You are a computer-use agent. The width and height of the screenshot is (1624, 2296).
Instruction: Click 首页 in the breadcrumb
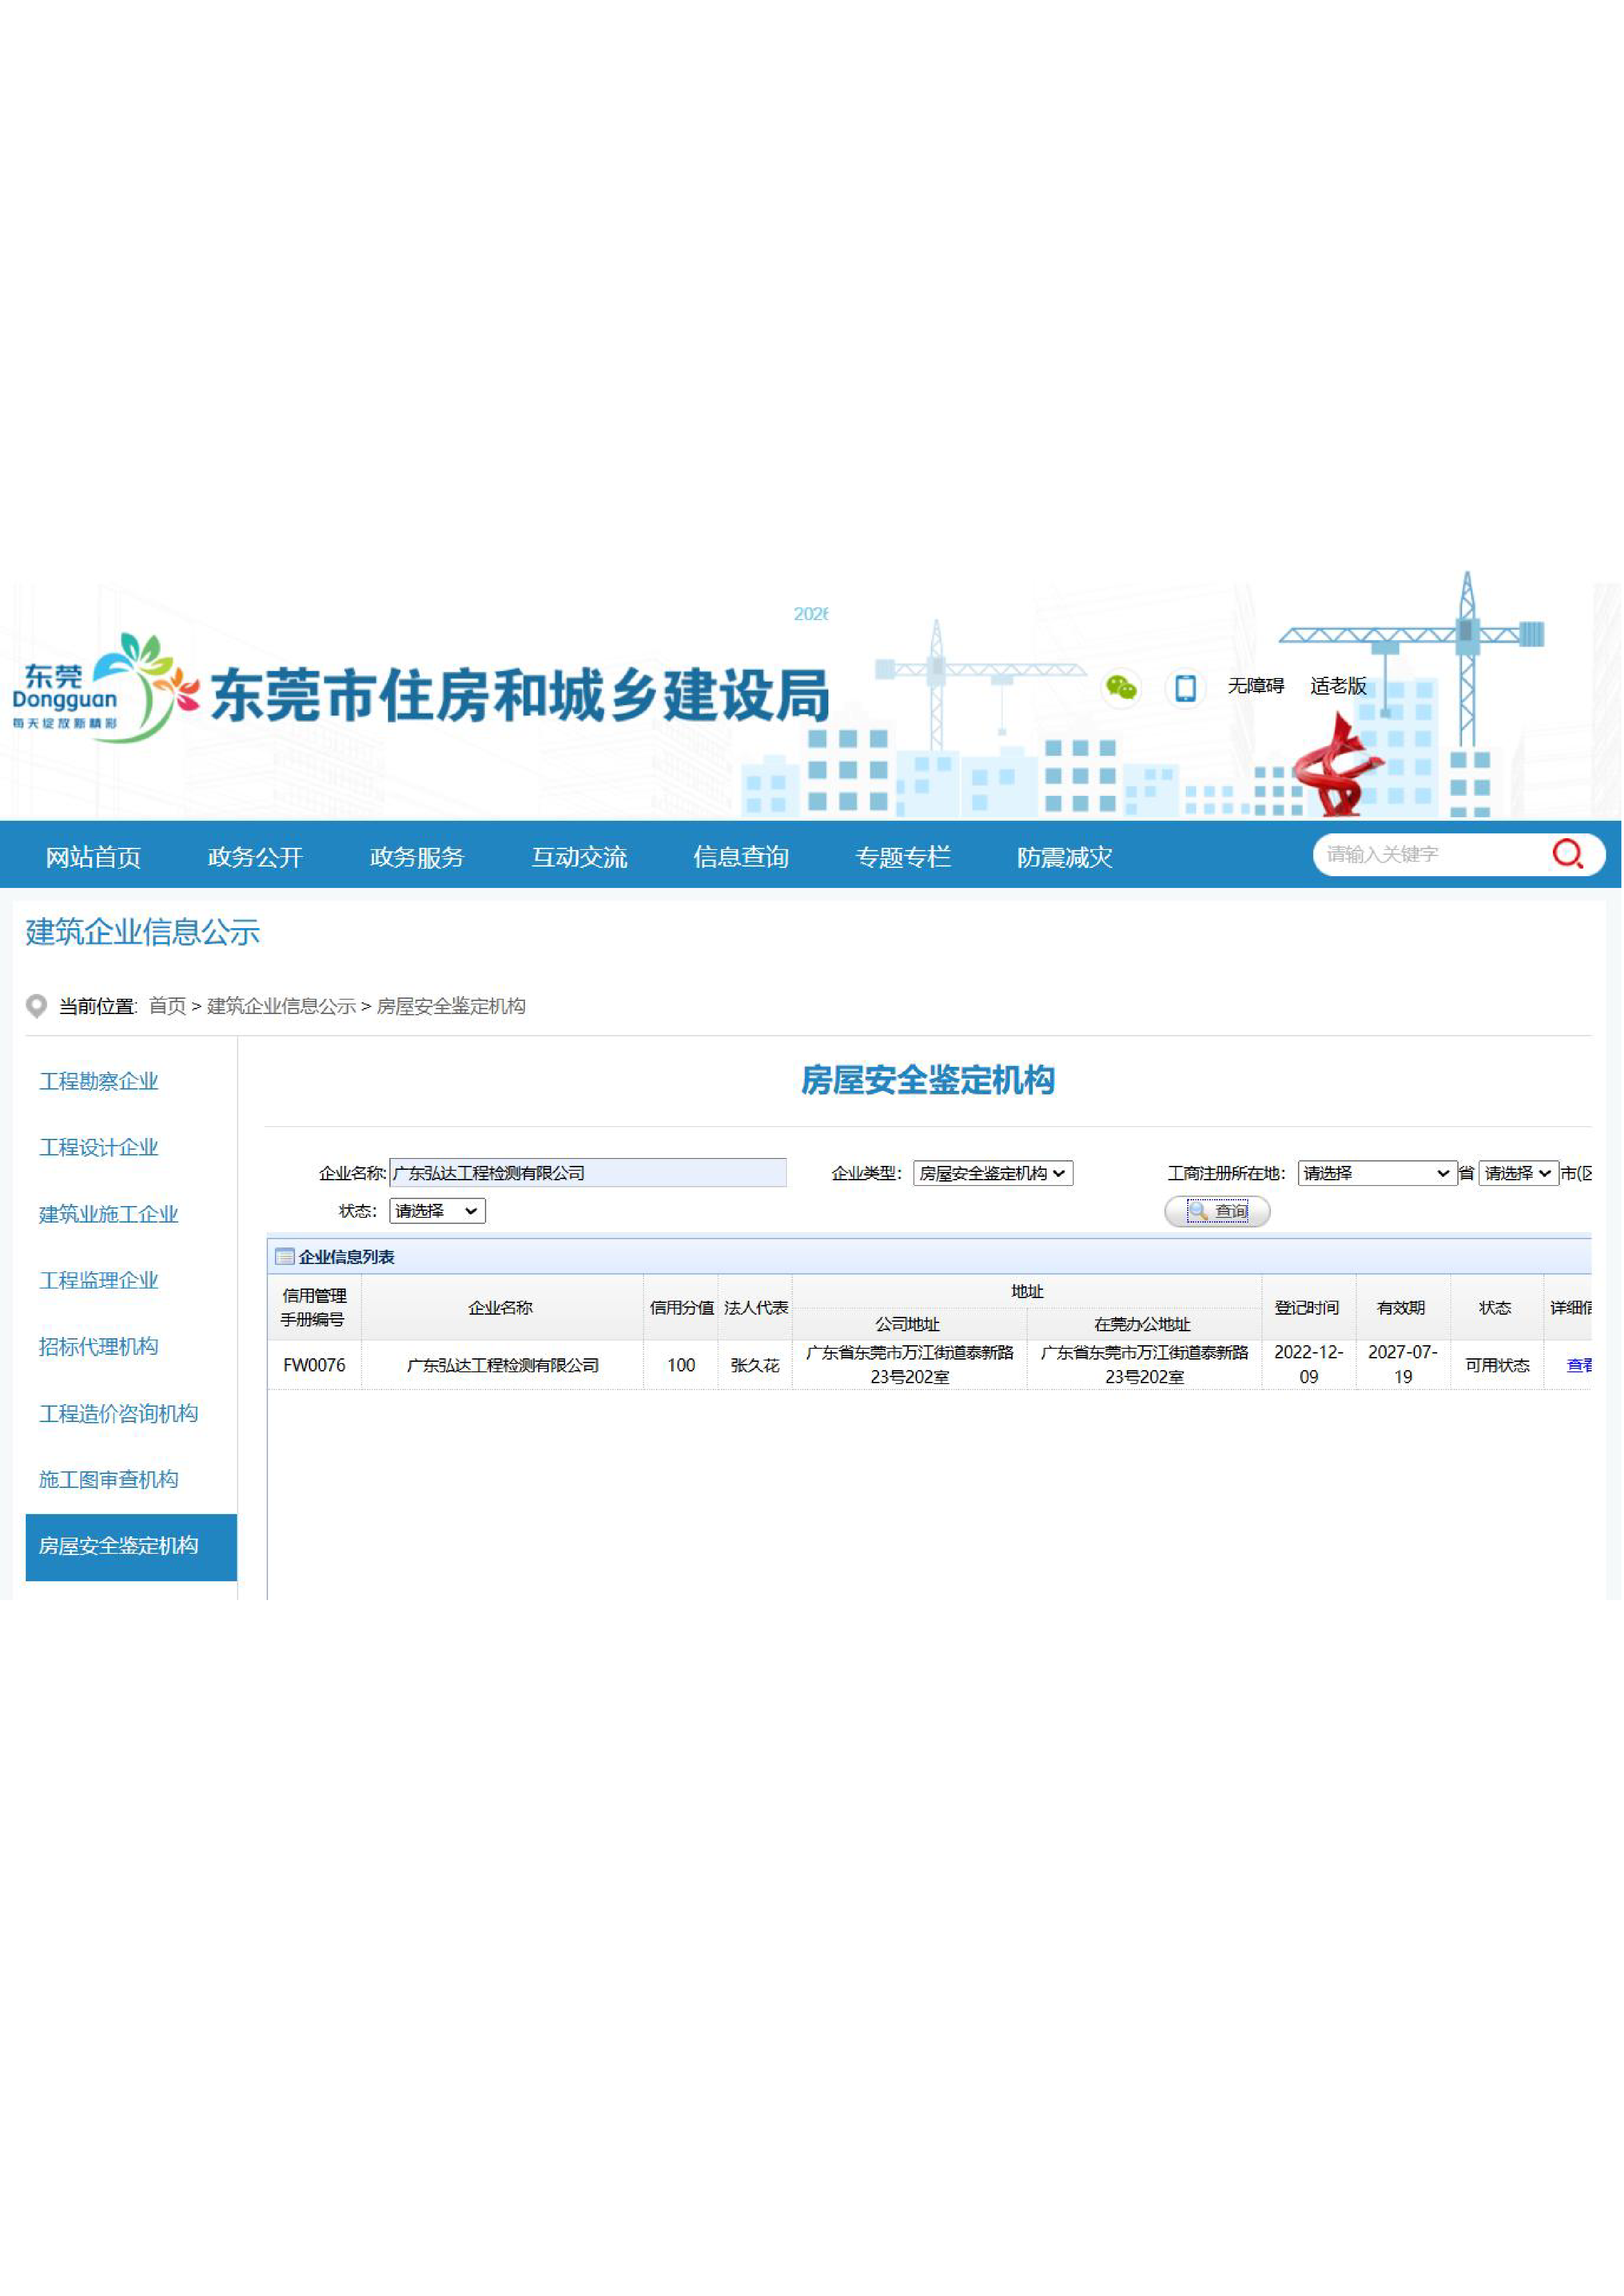click(x=167, y=1006)
